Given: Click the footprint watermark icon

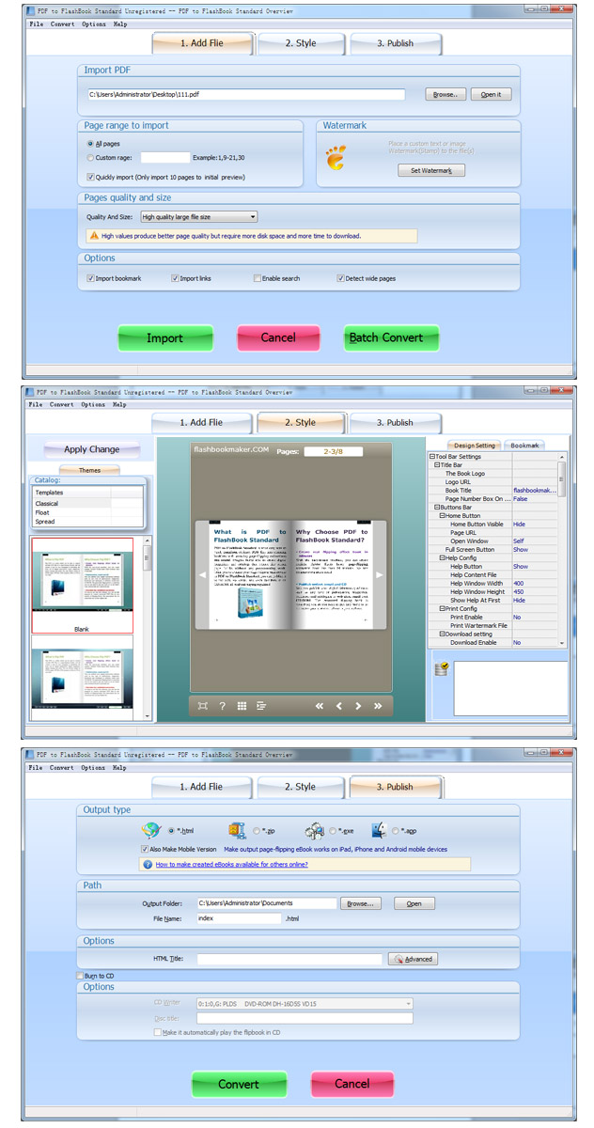Looking at the screenshot, I should click(336, 157).
